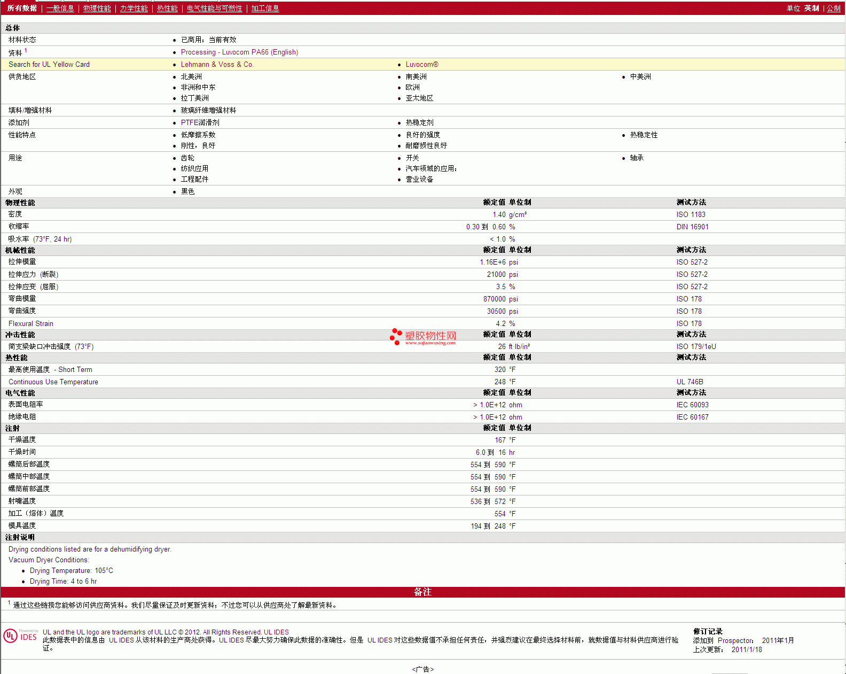Click footnote 1 superscript beside 资料
This screenshot has width=846, height=674.
(26, 51)
